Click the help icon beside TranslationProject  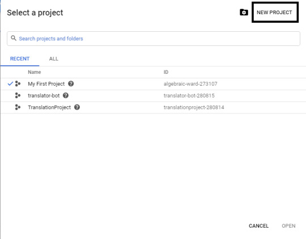tap(77, 107)
